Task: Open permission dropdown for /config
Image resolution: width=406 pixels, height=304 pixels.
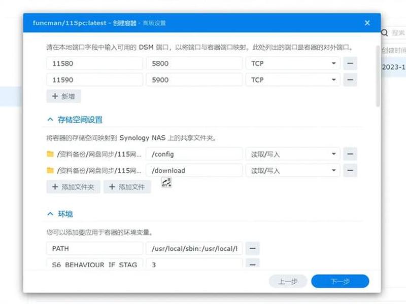Action: click(293, 154)
